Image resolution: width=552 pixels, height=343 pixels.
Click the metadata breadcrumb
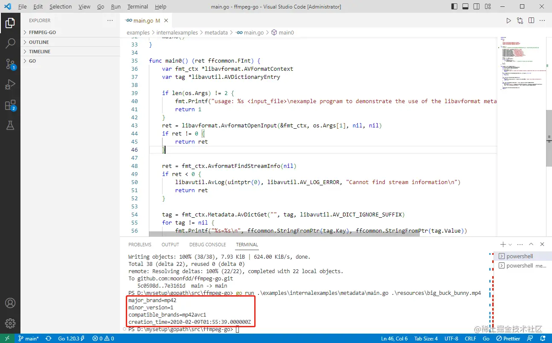click(x=216, y=32)
